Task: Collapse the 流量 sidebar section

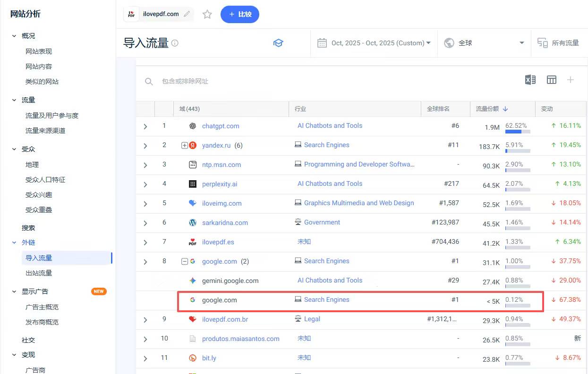Action: [x=14, y=100]
